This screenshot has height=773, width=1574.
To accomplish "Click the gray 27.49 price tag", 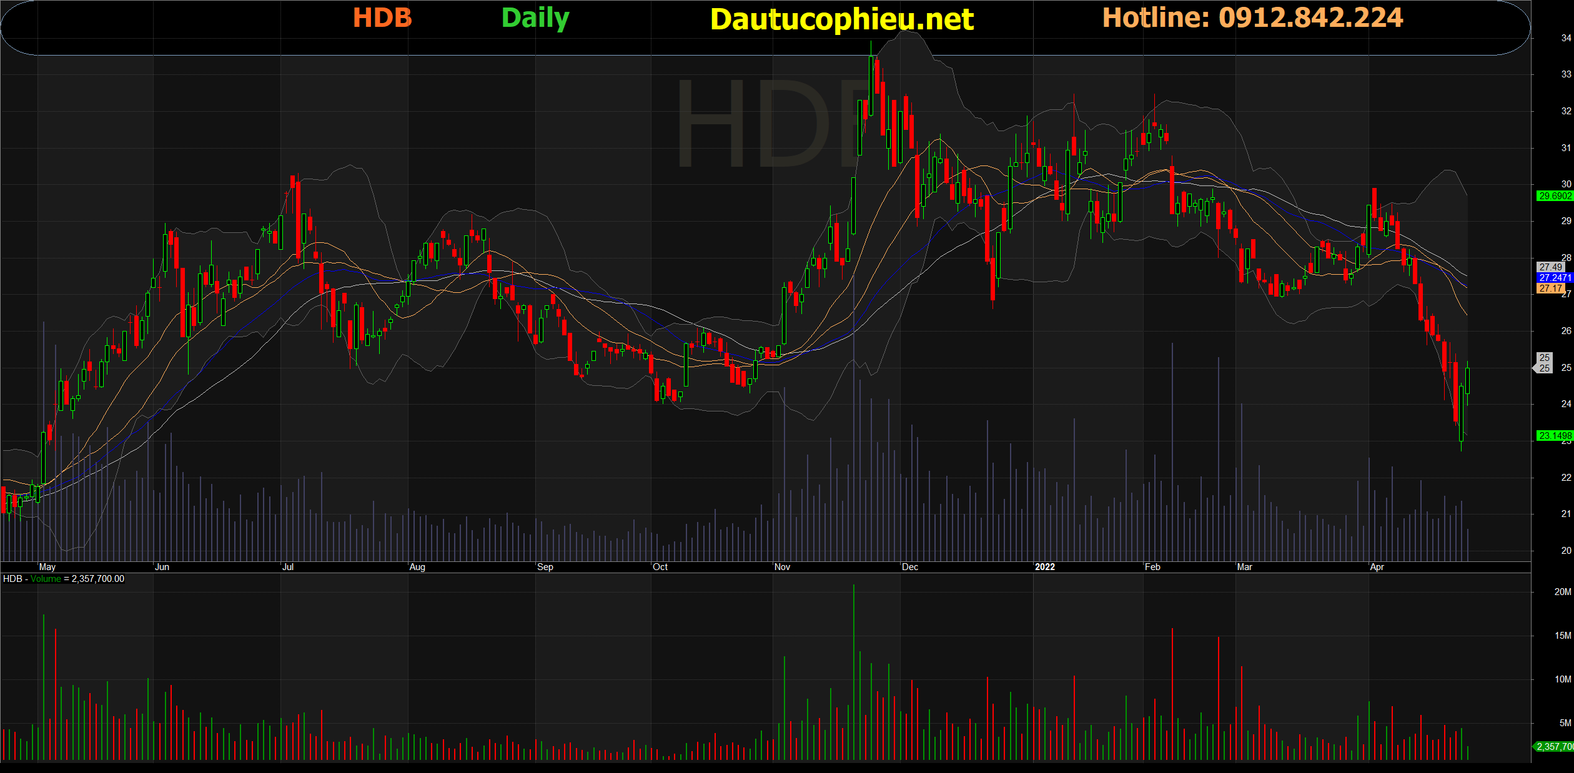I will pyautogui.click(x=1551, y=267).
